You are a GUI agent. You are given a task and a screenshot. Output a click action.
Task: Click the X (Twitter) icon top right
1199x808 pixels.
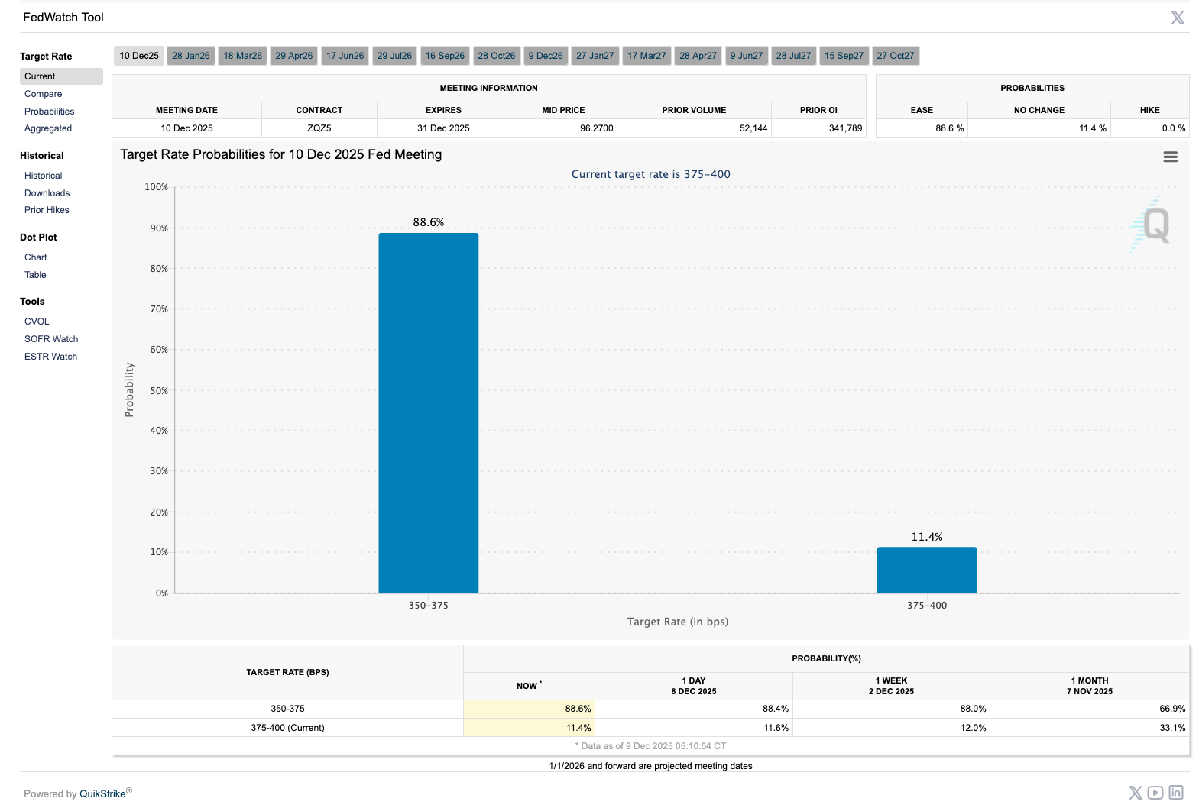1178,18
